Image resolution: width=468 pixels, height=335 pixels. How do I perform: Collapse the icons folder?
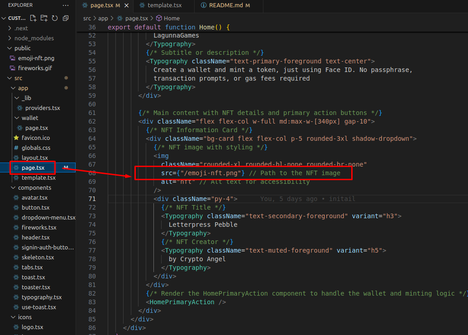coord(38,317)
